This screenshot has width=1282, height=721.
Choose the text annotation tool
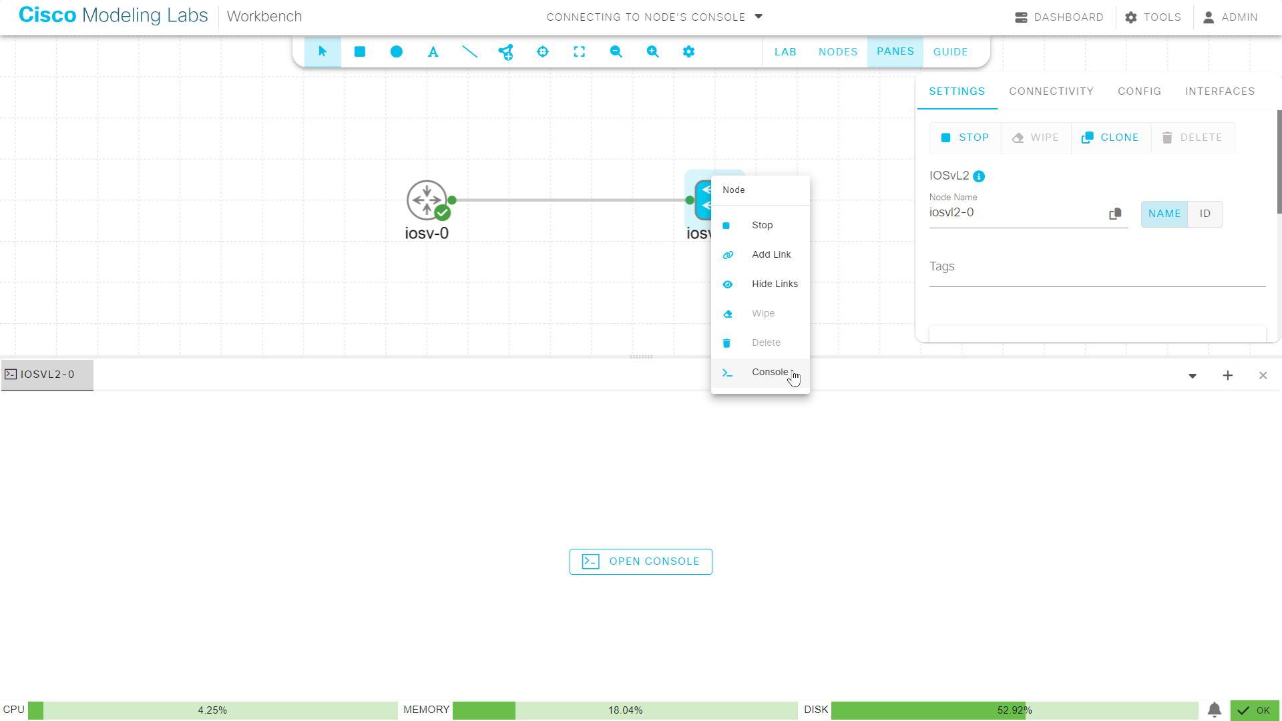tap(433, 51)
